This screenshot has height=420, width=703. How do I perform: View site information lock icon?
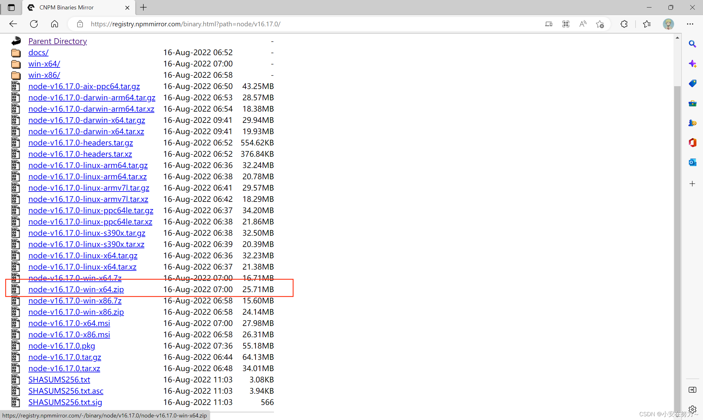80,24
